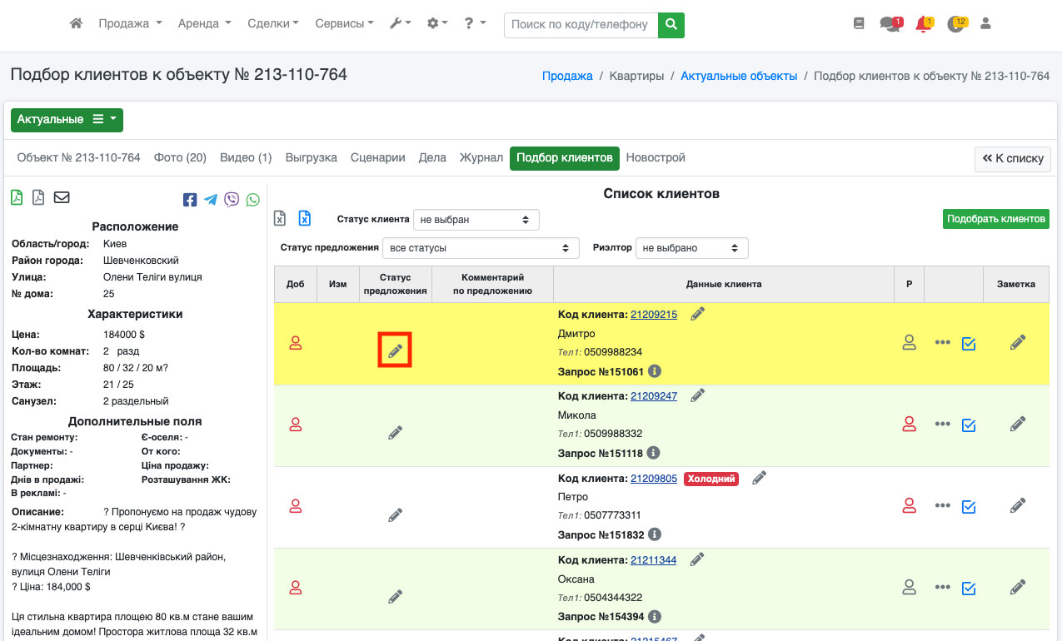Click the Facebook share icon
This screenshot has height=641, width=1062.
(x=190, y=200)
